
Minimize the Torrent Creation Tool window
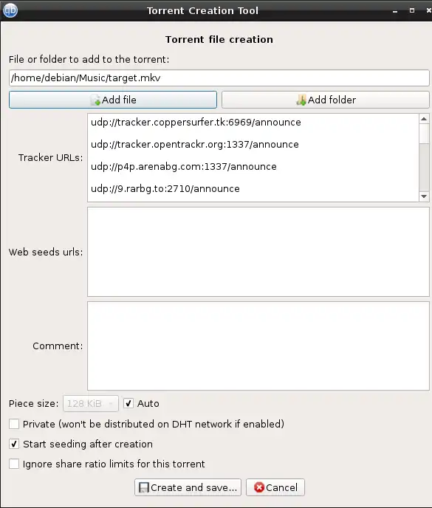395,11
